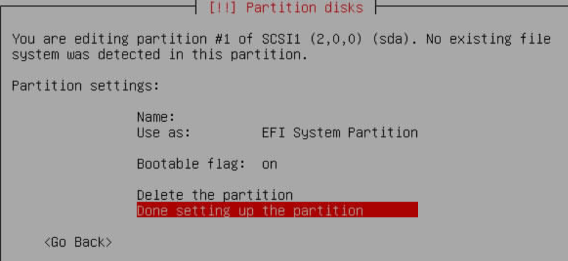Viewport: 568px width, 261px height.
Task: Click the 'Use as:' label text
Action: pos(163,133)
